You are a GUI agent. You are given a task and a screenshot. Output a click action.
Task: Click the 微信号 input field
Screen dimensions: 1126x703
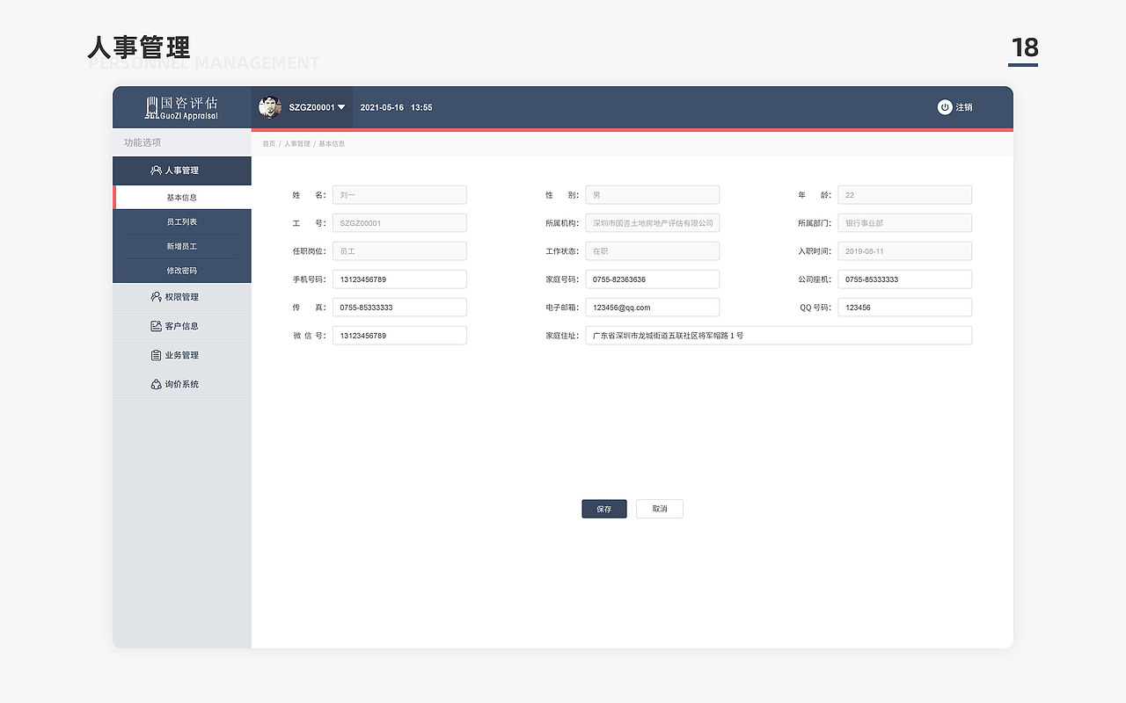click(399, 336)
